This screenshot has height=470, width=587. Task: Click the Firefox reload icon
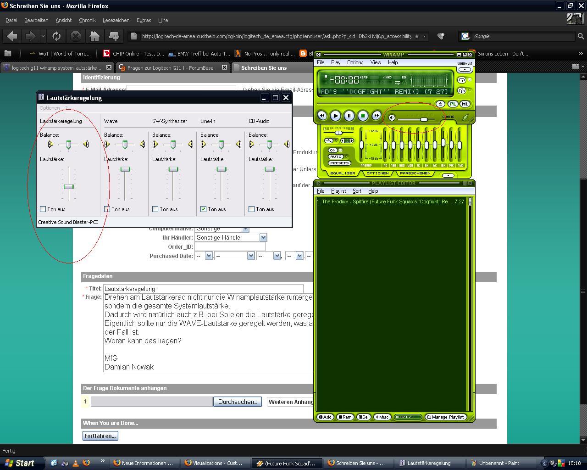tap(56, 36)
